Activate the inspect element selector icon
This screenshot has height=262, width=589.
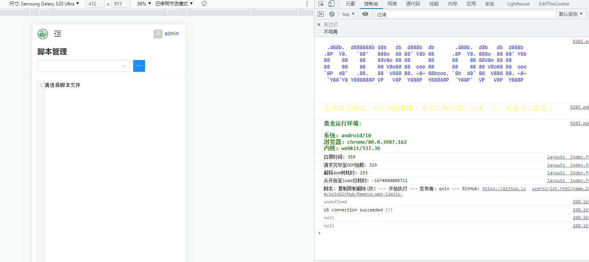click(x=321, y=4)
